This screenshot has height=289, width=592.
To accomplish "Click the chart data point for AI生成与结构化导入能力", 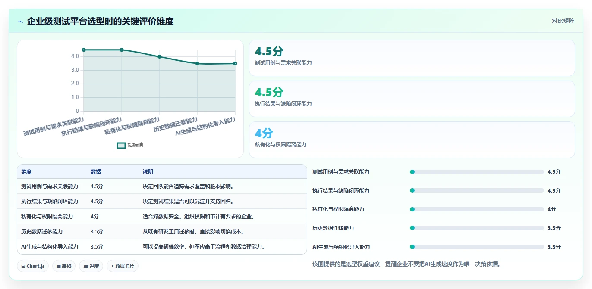I will click(235, 63).
